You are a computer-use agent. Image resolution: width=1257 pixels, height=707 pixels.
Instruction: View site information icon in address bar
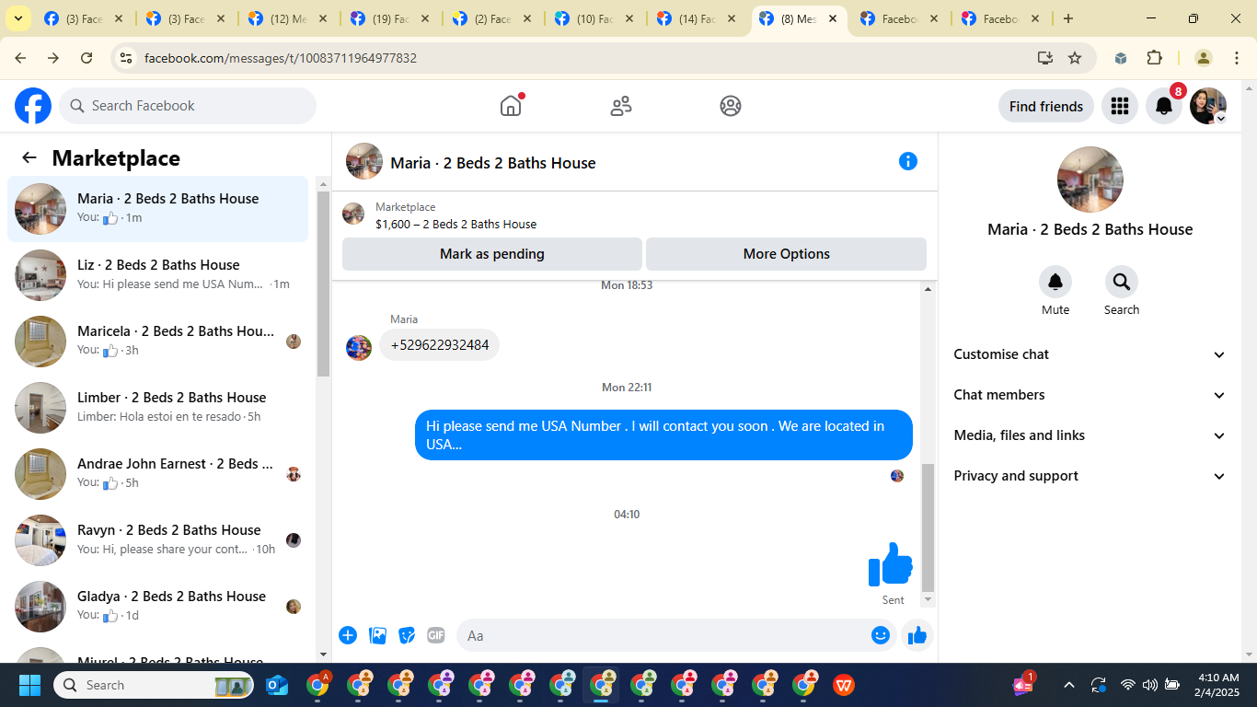[x=126, y=58]
